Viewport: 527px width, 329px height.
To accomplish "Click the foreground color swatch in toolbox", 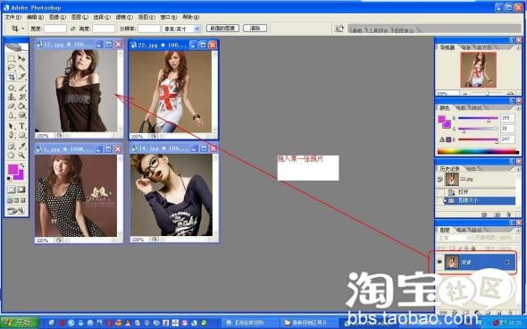I will pyautogui.click(x=13, y=169).
